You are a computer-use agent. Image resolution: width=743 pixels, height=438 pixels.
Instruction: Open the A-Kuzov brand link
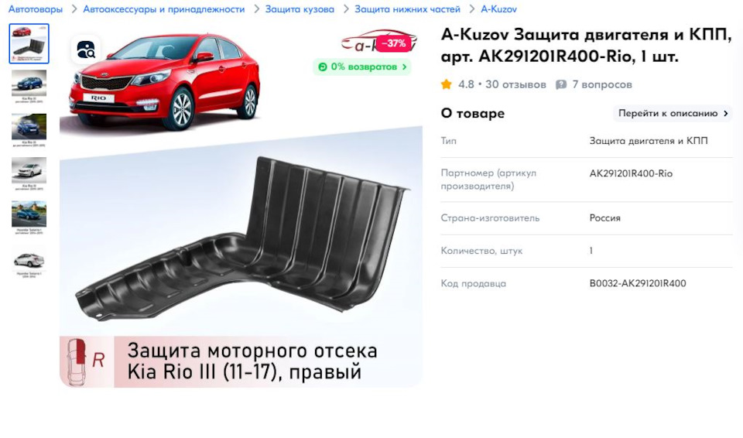click(x=498, y=9)
